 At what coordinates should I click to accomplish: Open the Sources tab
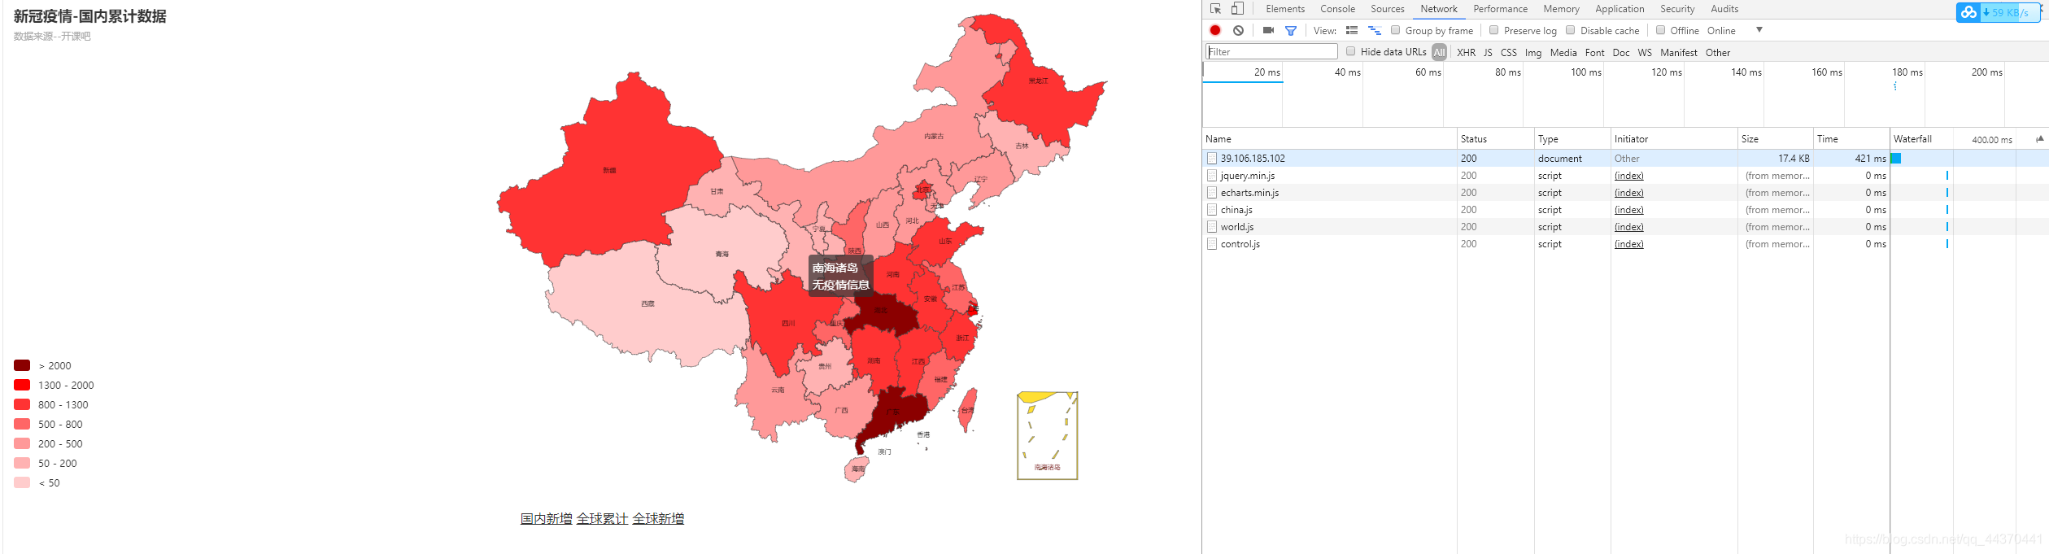pos(1388,9)
